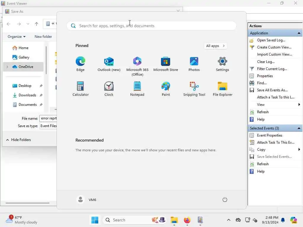Collapse the Application actions section

click(x=299, y=33)
